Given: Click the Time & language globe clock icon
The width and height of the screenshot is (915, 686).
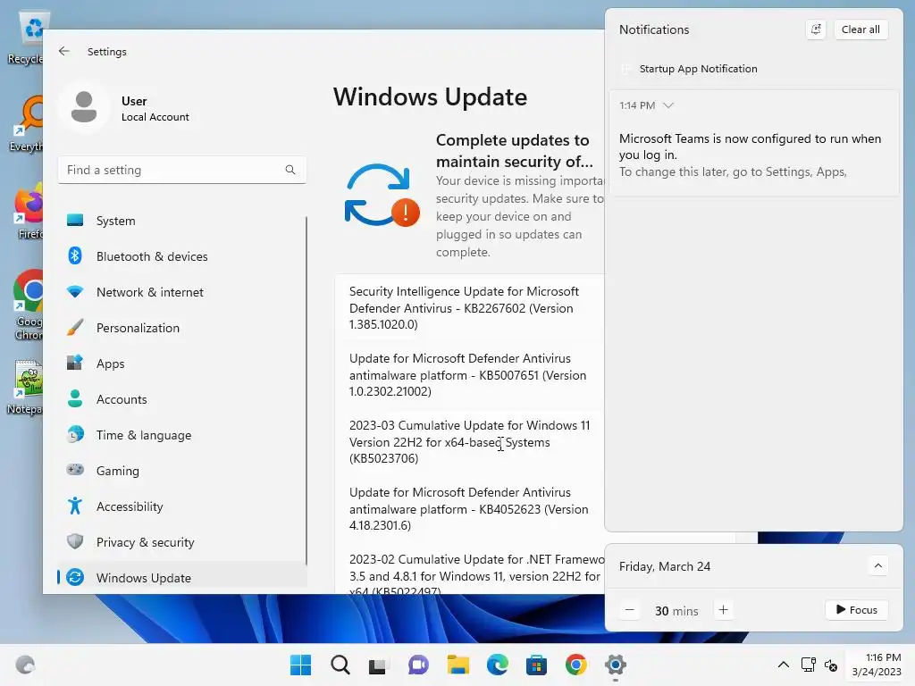Looking at the screenshot, I should point(75,434).
